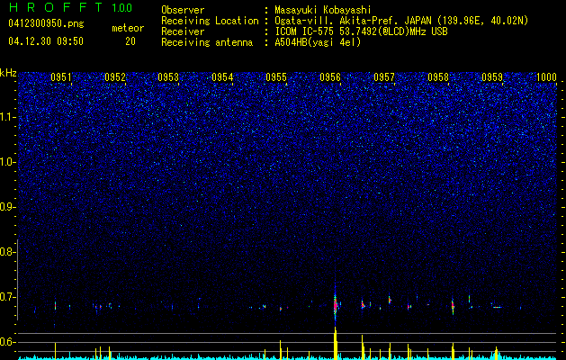Viewport: 566px width, 360px height.
Task: Click the 1000 time marker
Action: [x=546, y=77]
